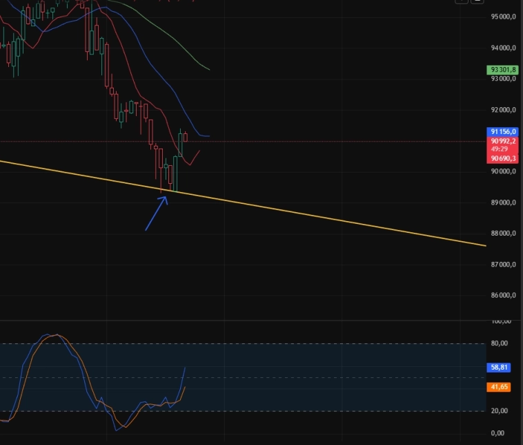Click the 87 000,0 price axis label
523x445 pixels.
pos(503,264)
